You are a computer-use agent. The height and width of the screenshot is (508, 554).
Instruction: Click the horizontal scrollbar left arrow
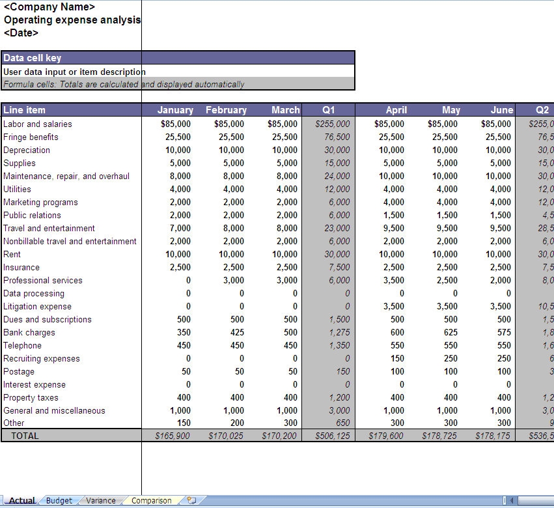coord(512,499)
